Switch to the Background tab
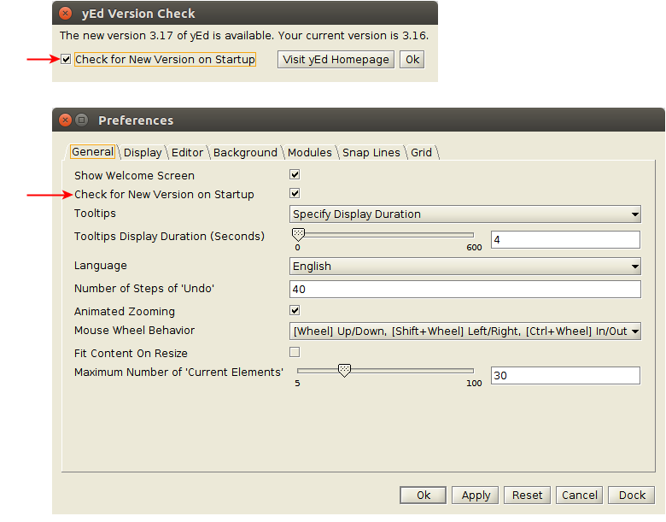The image size is (666, 522). click(x=245, y=153)
